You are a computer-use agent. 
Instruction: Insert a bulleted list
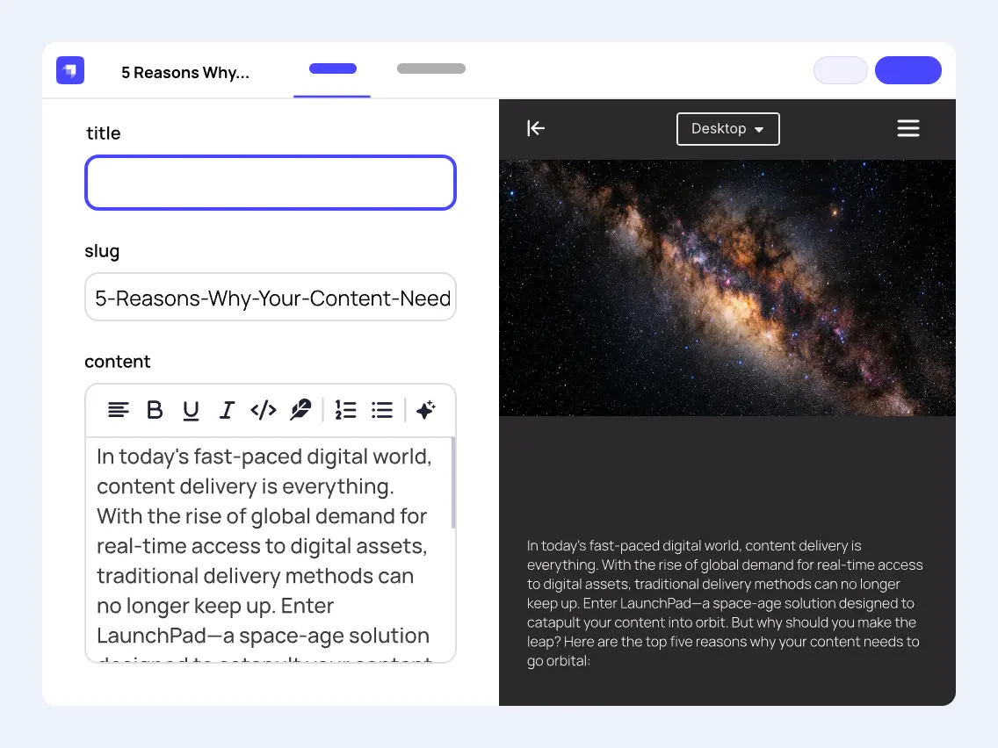coord(382,410)
